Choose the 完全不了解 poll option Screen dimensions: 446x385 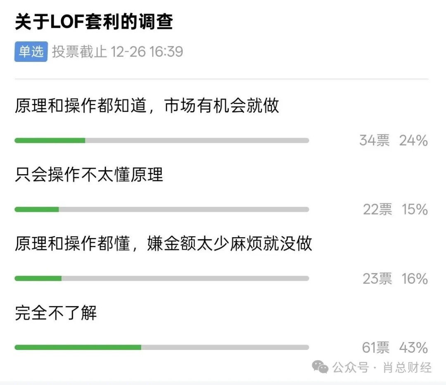click(x=56, y=313)
